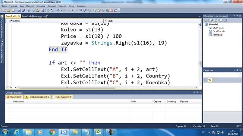Click the Stop debugging square icon
243x136 pixels.
click(x=77, y=11)
